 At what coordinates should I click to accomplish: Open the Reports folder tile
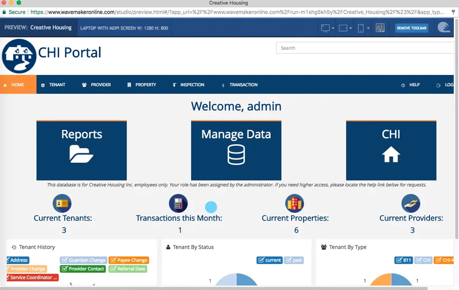pyautogui.click(x=81, y=151)
